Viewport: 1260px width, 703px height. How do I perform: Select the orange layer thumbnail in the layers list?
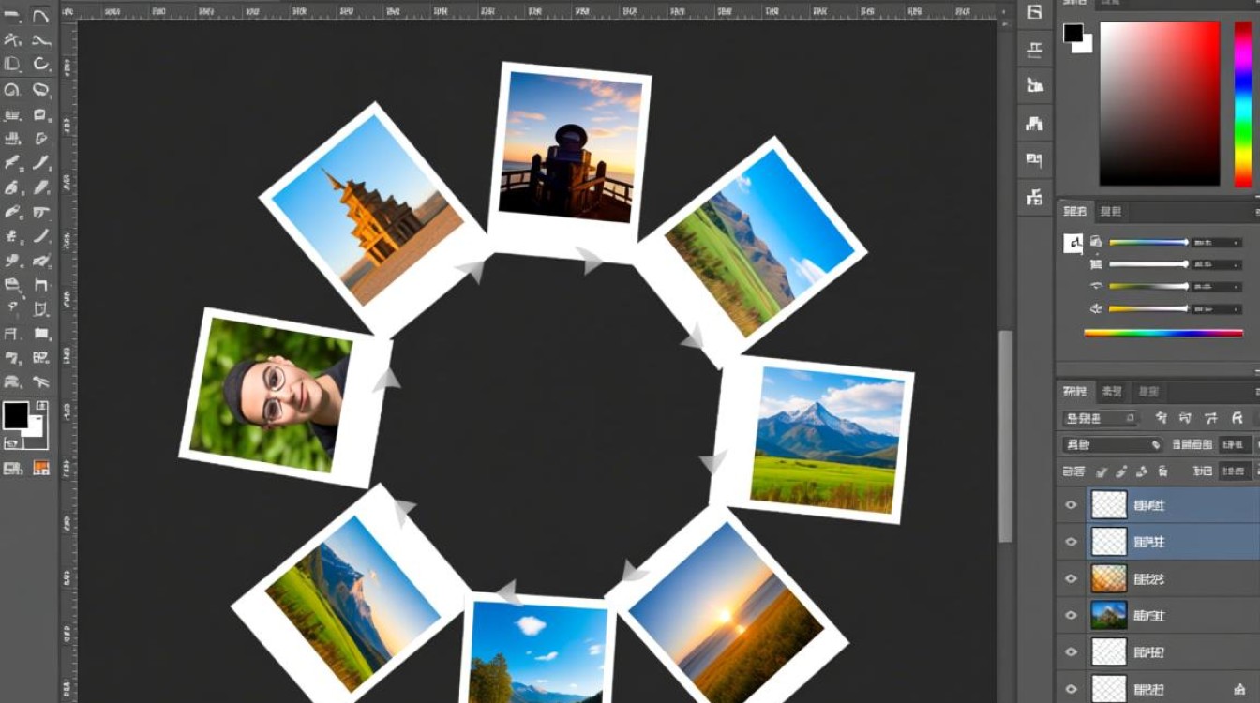click(1109, 578)
